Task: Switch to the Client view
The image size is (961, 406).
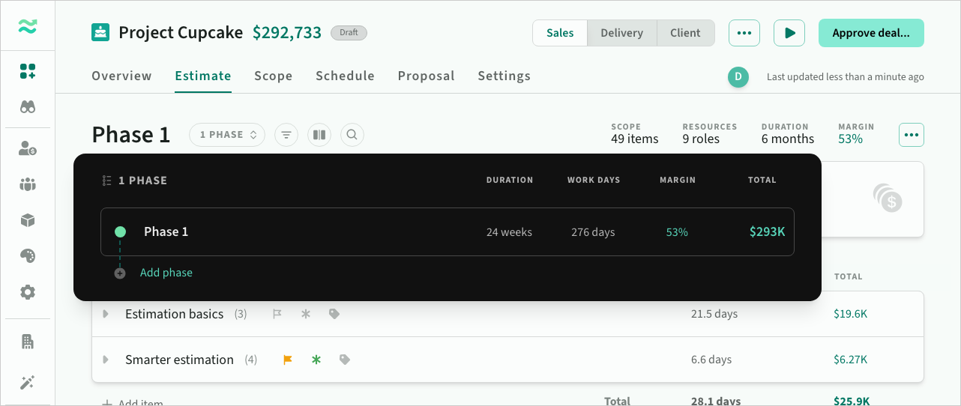Action: coord(685,33)
